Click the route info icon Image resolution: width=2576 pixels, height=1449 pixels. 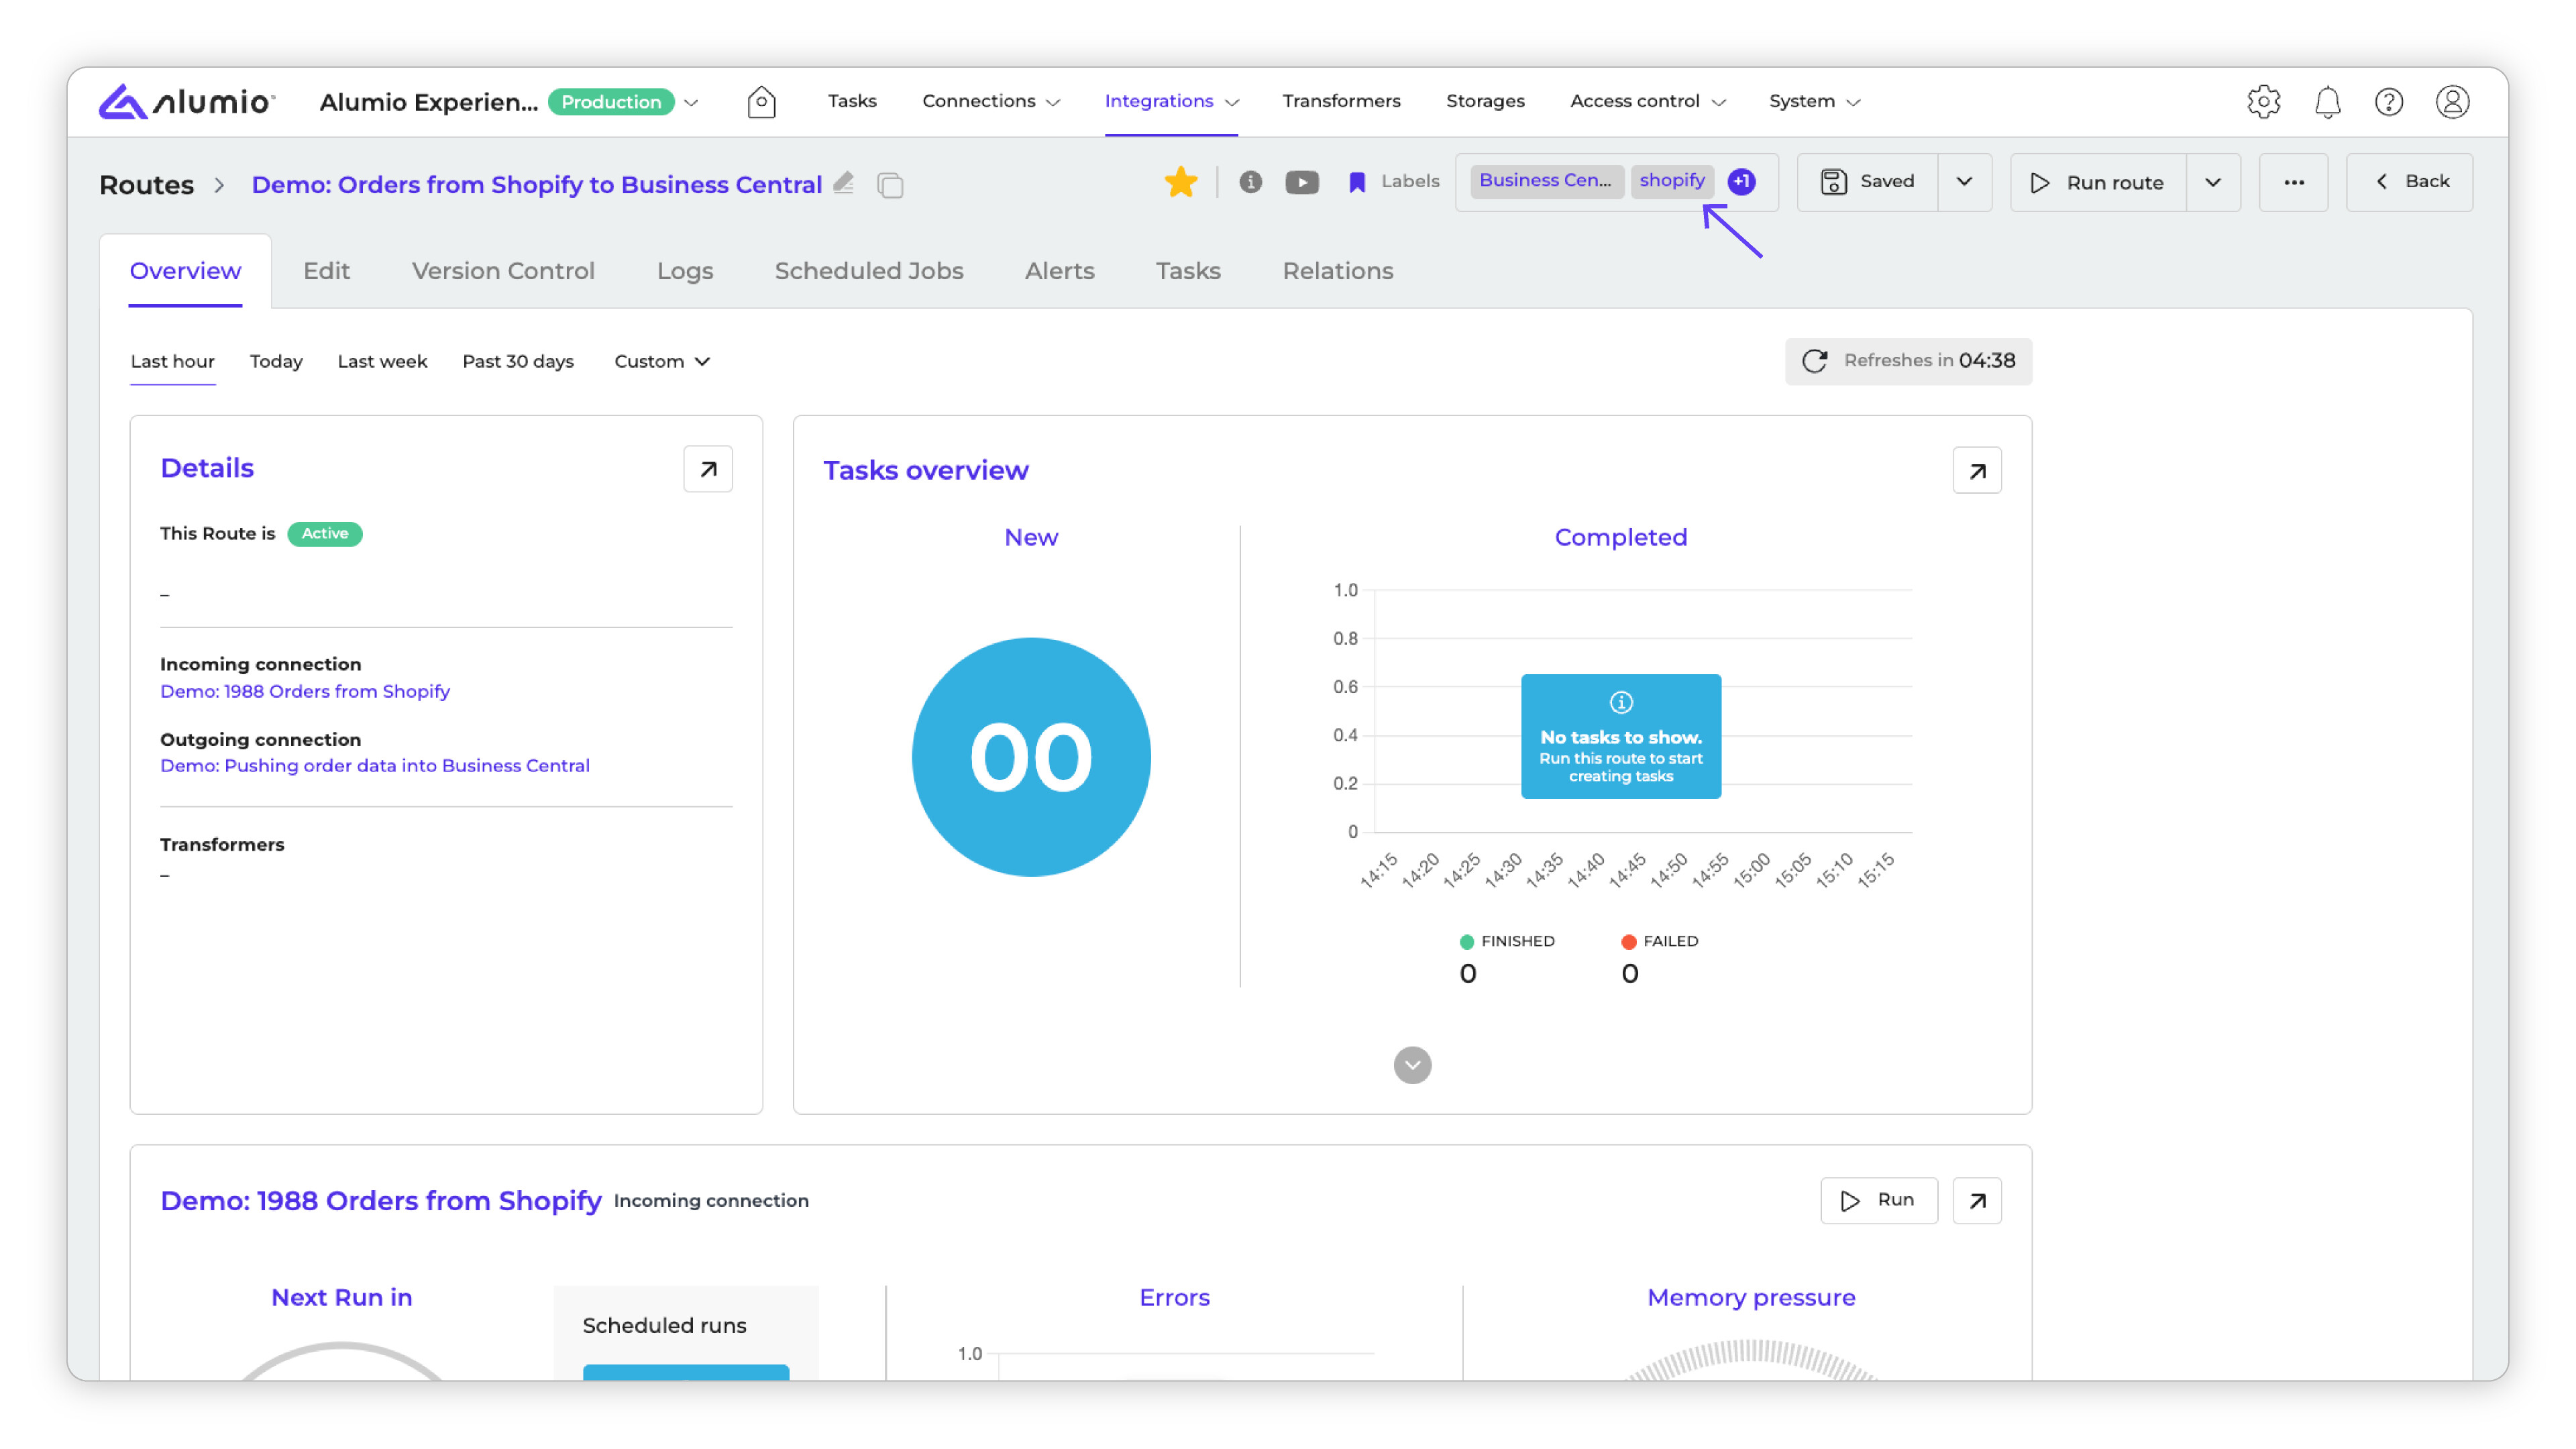pos(1250,182)
